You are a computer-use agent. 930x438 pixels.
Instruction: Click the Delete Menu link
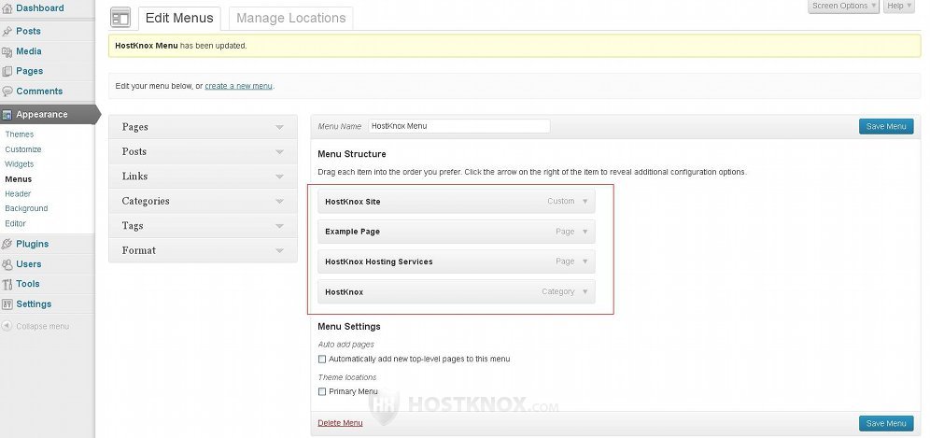pyautogui.click(x=340, y=423)
